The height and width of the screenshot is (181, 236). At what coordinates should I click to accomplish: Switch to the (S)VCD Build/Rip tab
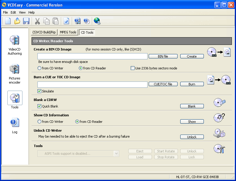point(44,32)
